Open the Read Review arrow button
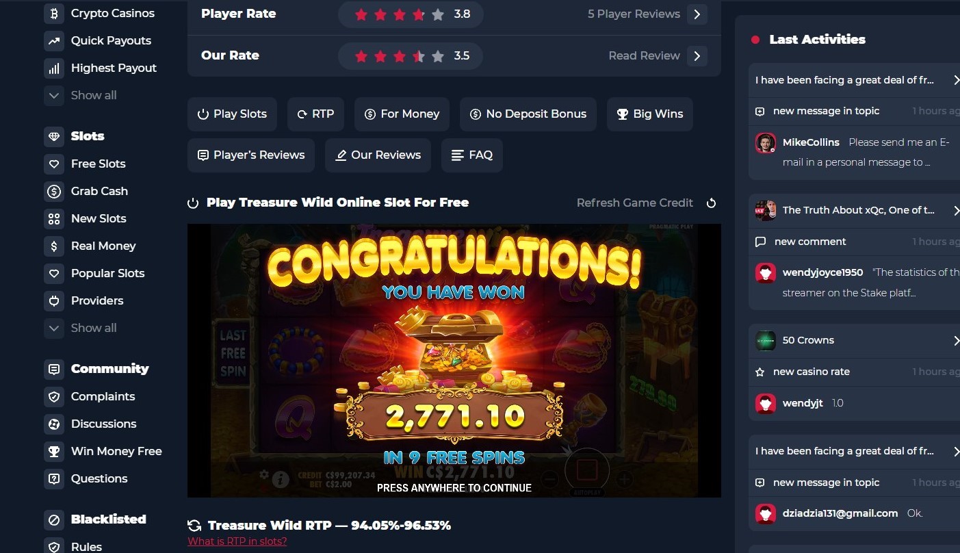Screen dimensions: 960x553 [697, 55]
